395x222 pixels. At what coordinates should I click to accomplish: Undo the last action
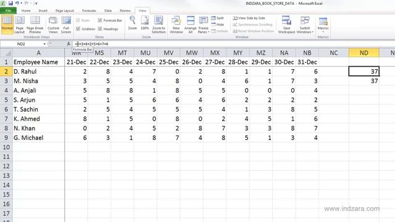[17, 3]
